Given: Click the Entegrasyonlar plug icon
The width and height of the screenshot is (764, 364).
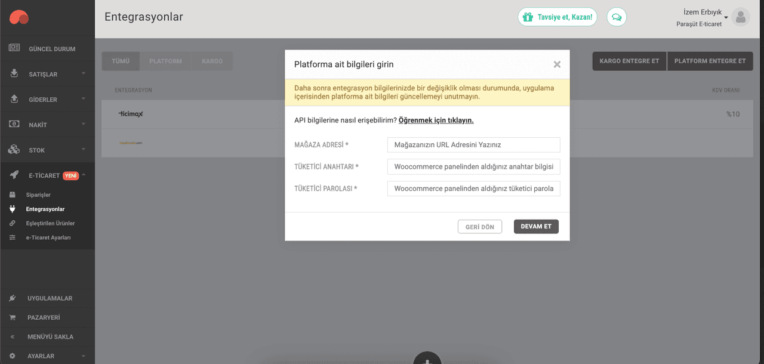Looking at the screenshot, I should click(x=12, y=209).
